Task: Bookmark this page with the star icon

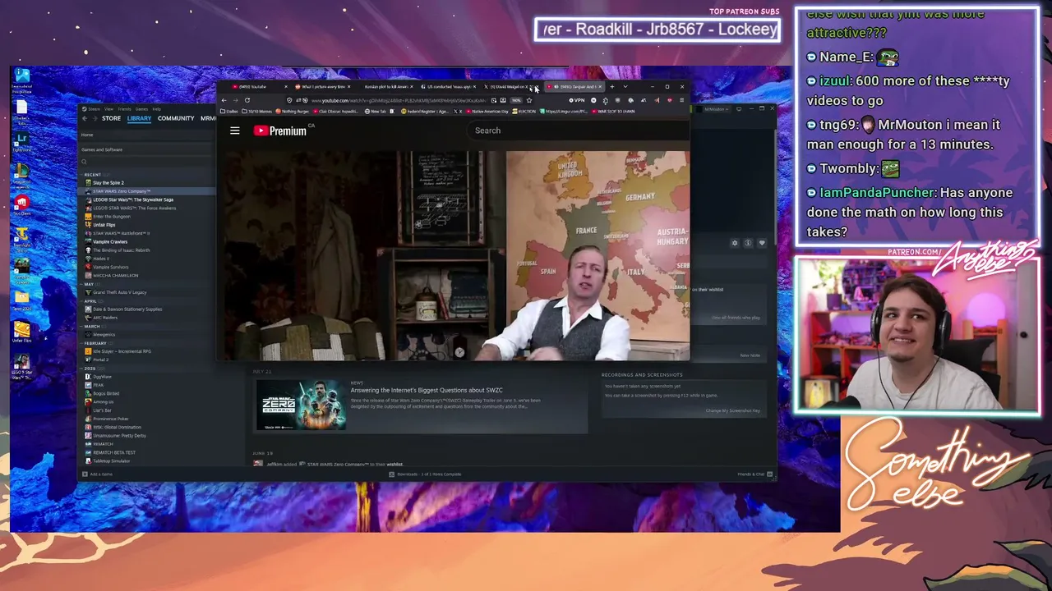Action: click(x=528, y=100)
